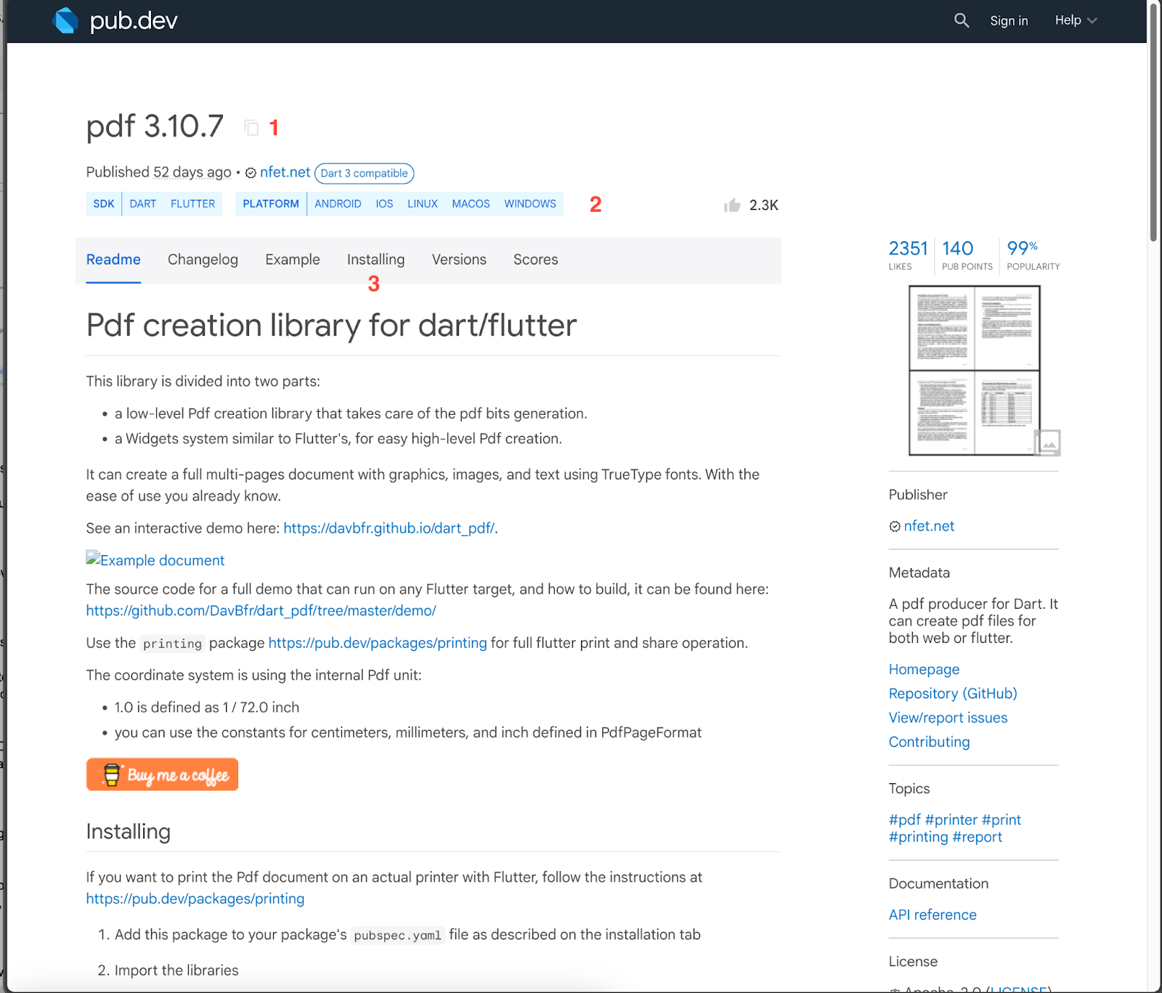Filter by LINUX platform tag
This screenshot has width=1162, height=993.
422,204
